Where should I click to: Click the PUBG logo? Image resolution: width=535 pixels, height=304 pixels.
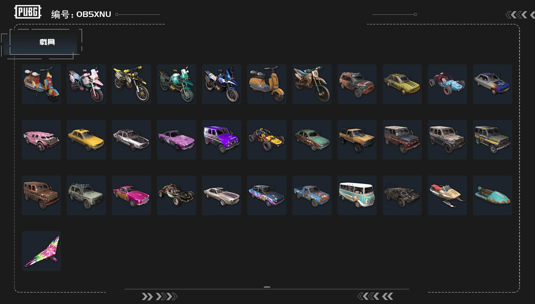[28, 12]
